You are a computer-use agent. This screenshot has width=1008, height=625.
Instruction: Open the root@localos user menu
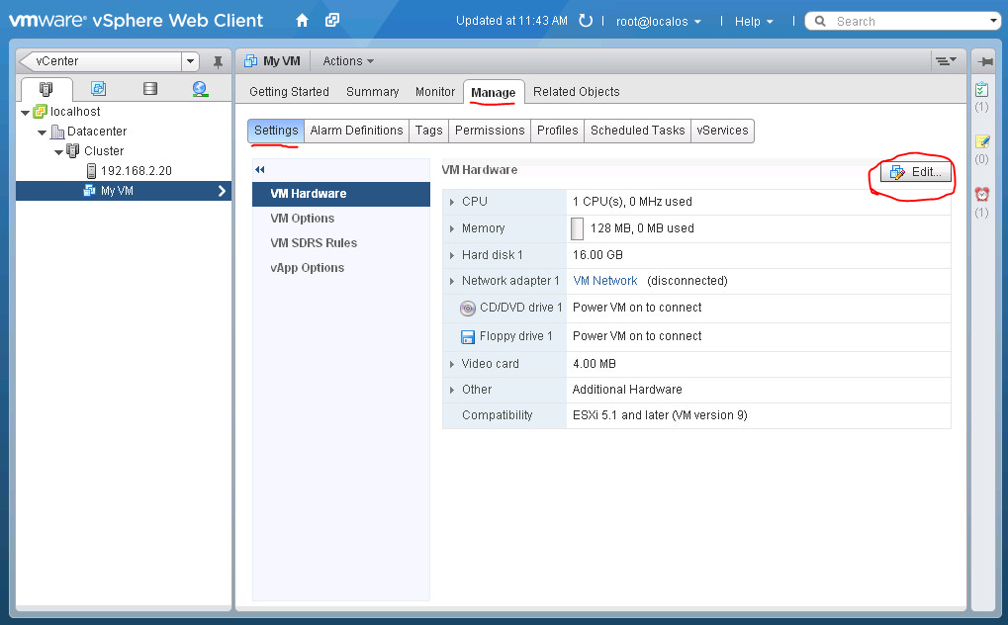pyautogui.click(x=658, y=21)
